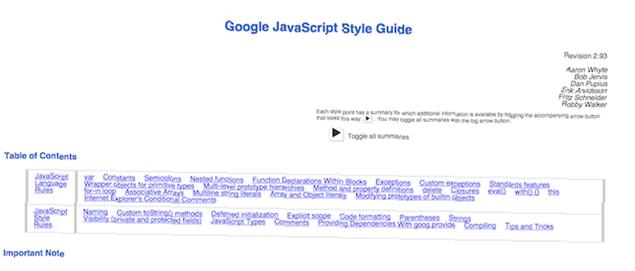Open Method and property definitions link
This screenshot has width=635, height=271.
click(363, 189)
